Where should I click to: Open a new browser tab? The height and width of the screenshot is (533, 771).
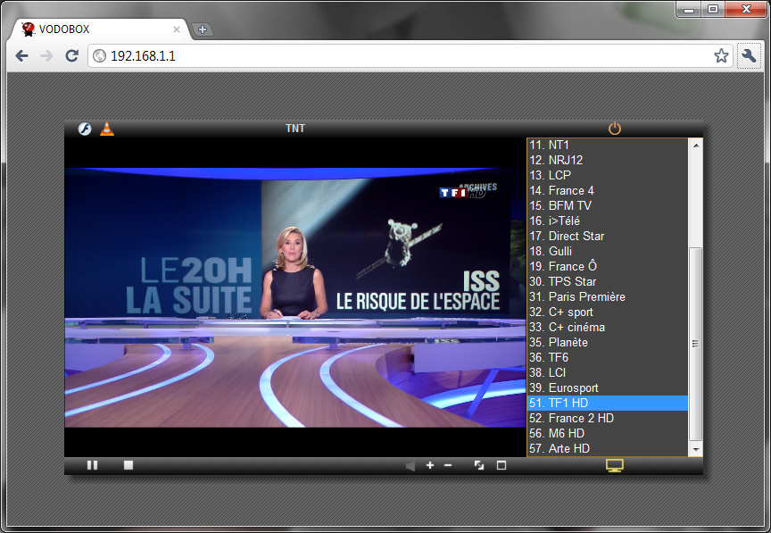pyautogui.click(x=202, y=29)
